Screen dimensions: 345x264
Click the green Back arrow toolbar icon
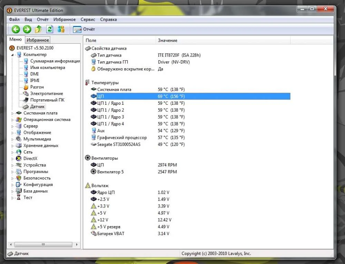coord(16,29)
